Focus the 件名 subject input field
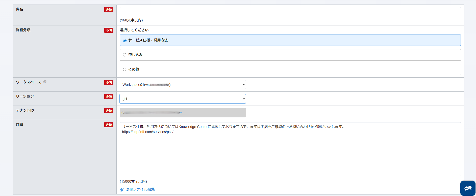476x196 pixels. point(290,12)
